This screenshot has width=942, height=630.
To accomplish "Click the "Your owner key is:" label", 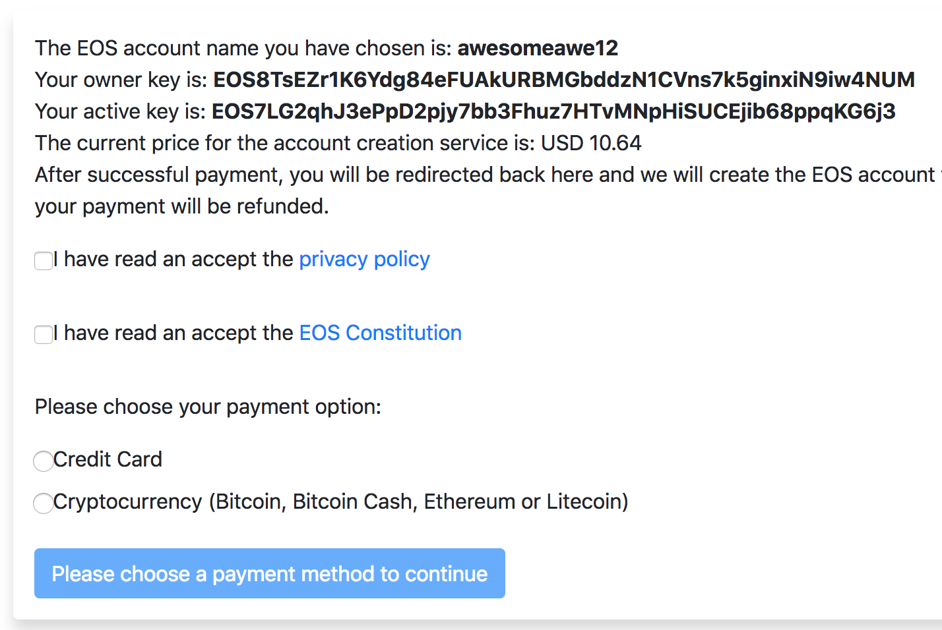I will (121, 80).
